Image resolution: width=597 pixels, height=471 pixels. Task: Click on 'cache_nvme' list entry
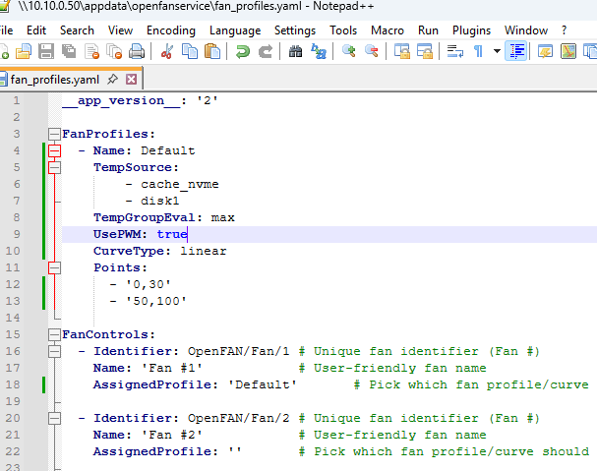pos(180,184)
